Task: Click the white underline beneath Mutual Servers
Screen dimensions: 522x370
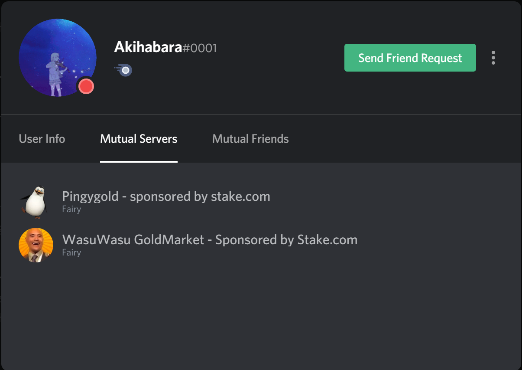Action: (139, 162)
